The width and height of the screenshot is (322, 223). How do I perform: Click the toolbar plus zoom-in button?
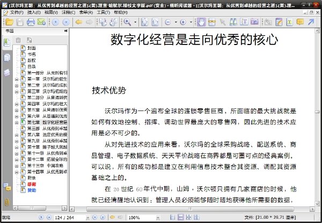pos(183,22)
